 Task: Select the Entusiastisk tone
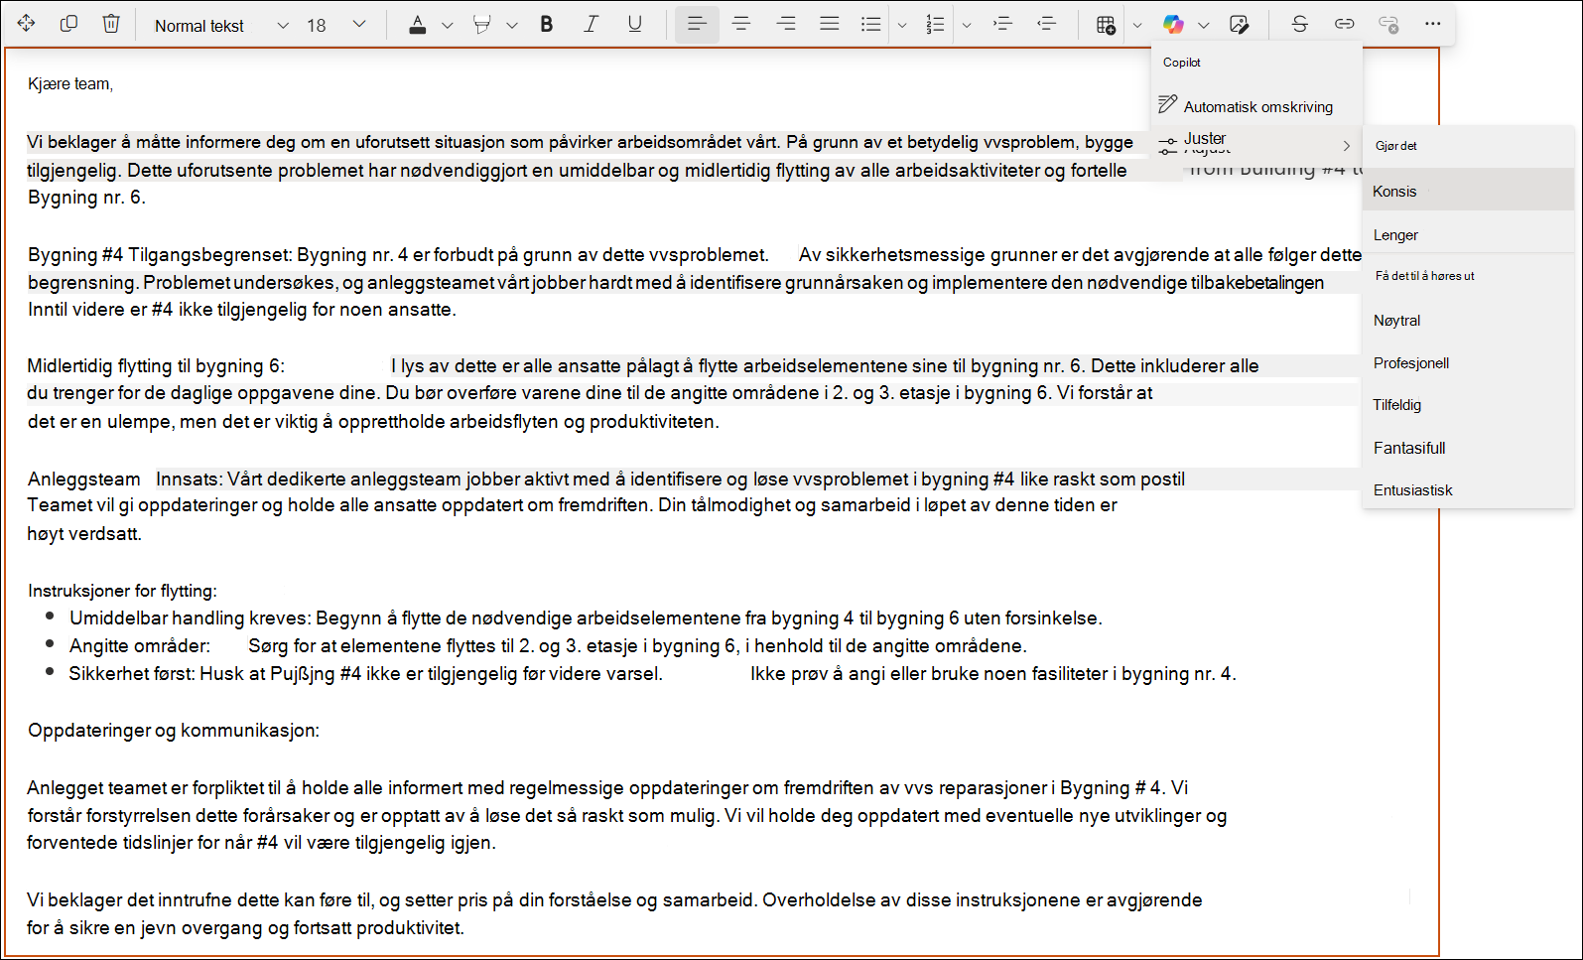[x=1469, y=490]
